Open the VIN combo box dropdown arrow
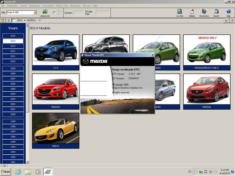Image resolution: width=235 pixels, height=176 pixels. point(35,12)
